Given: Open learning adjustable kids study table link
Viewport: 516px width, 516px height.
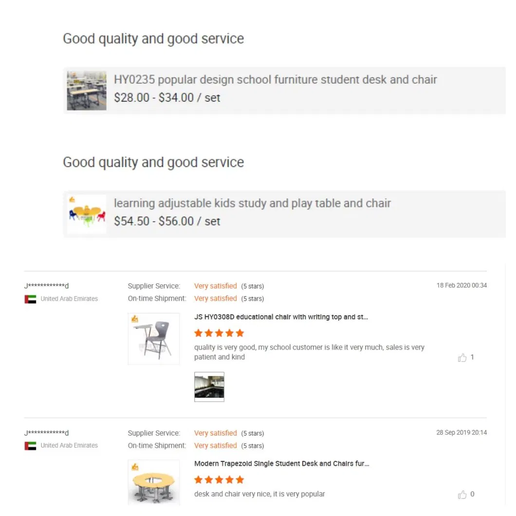Looking at the screenshot, I should coord(252,203).
